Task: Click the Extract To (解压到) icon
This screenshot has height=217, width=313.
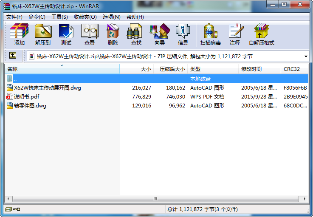Action: (43, 31)
